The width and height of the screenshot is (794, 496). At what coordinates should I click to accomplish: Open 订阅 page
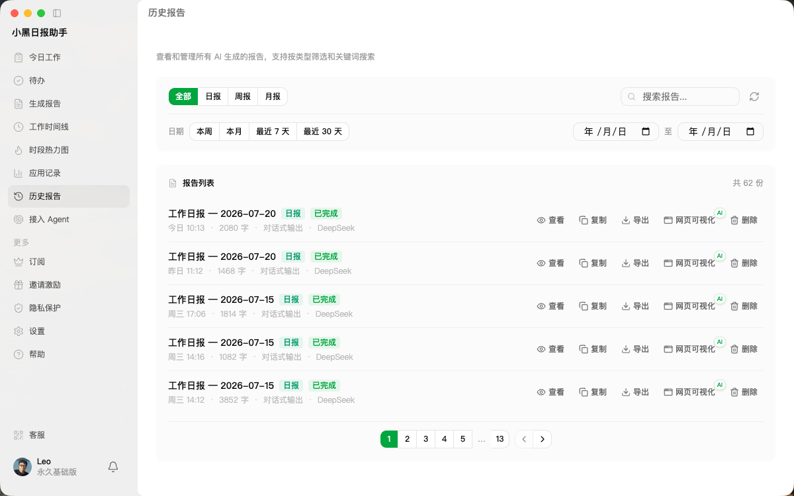tap(69, 262)
